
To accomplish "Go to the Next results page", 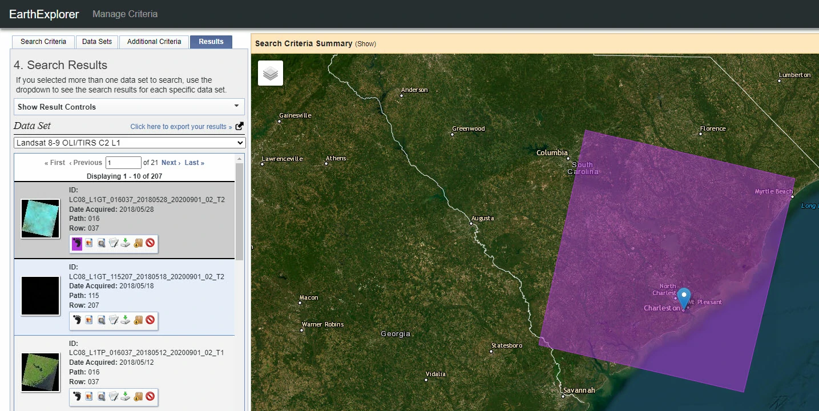I will pos(171,163).
